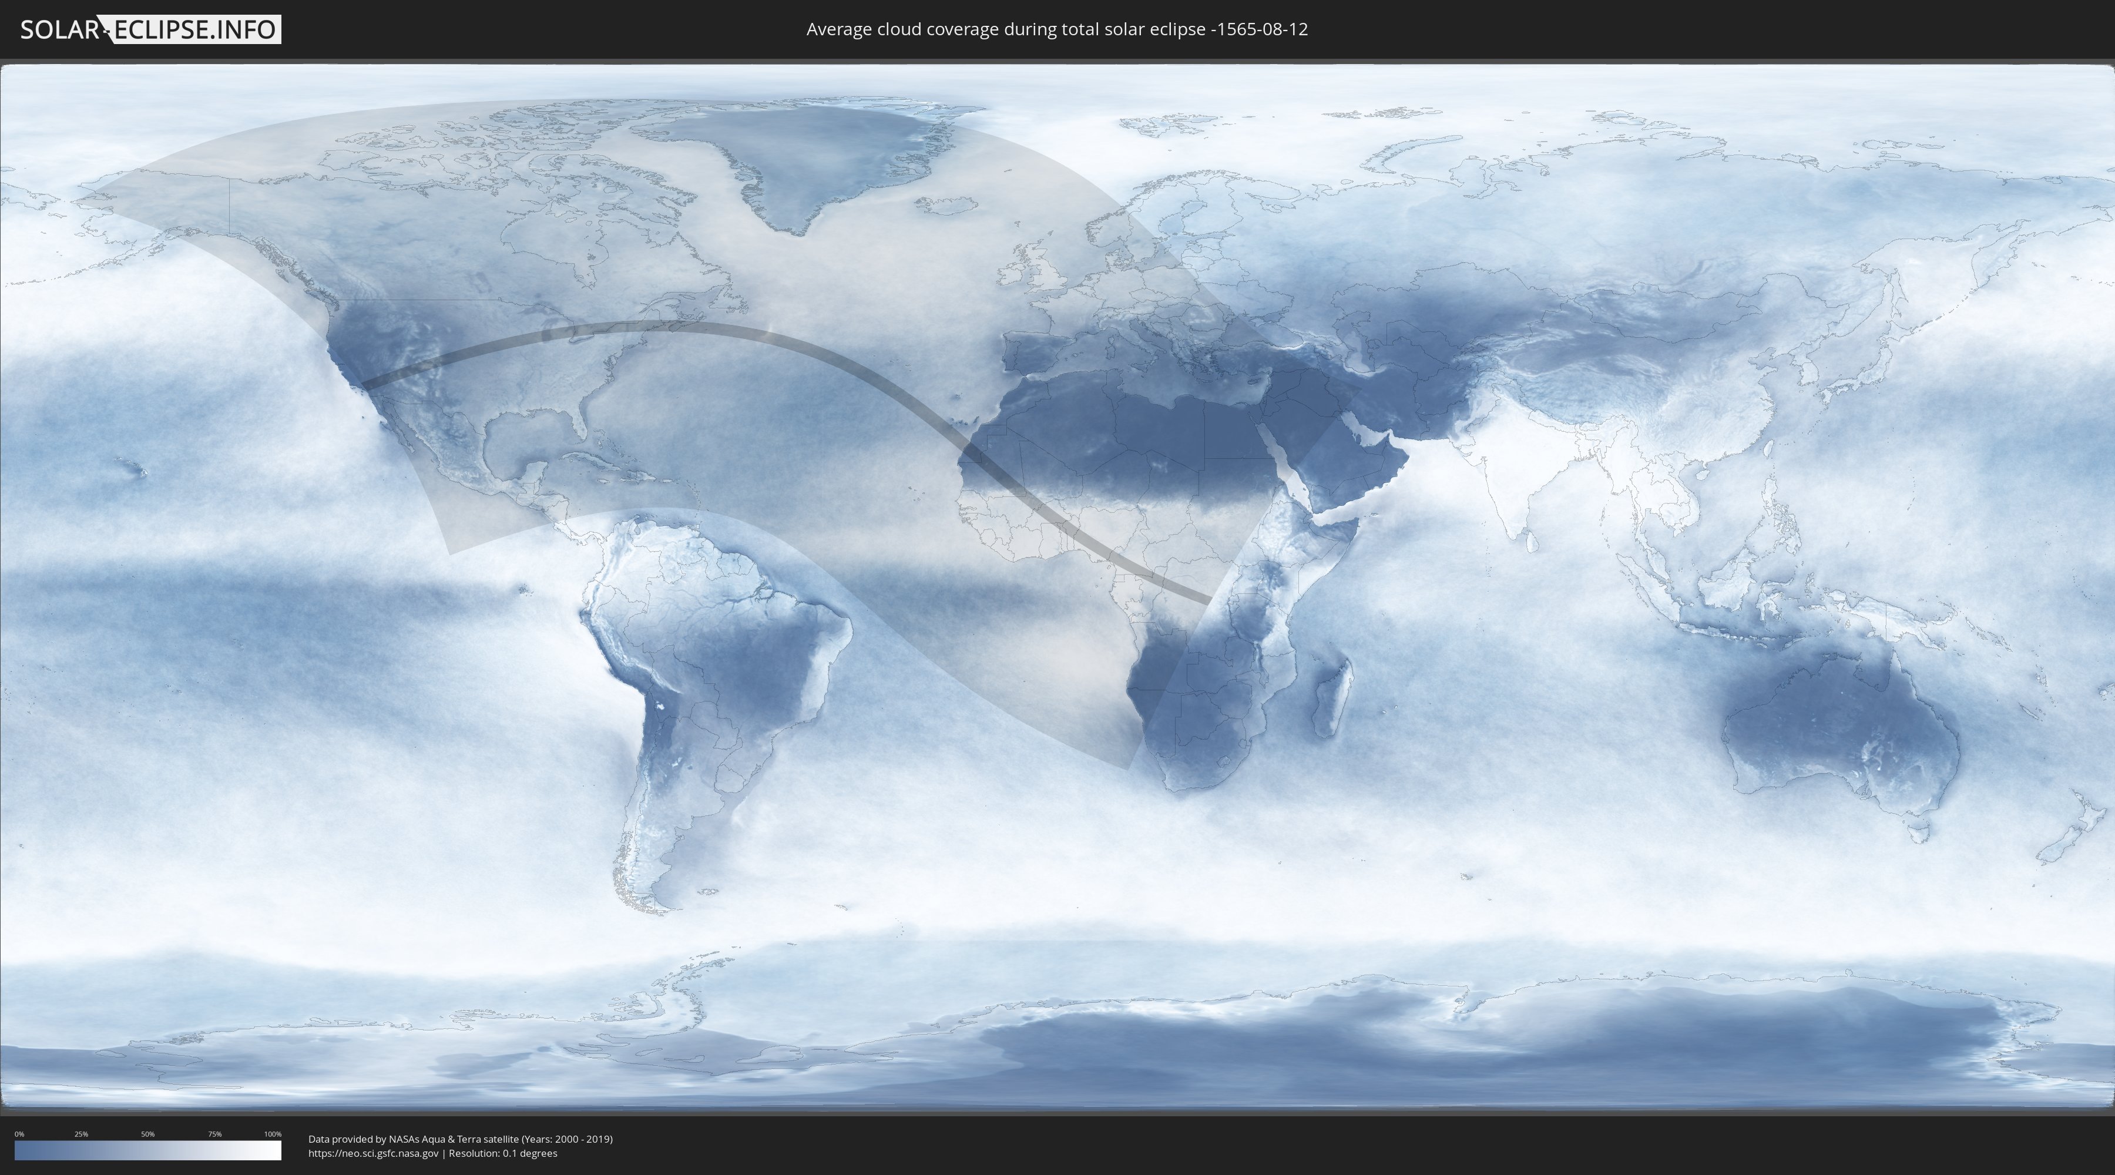
Task: Click the neo.sci.gsfc.nasa.gov URL text
Action: click(x=374, y=1153)
